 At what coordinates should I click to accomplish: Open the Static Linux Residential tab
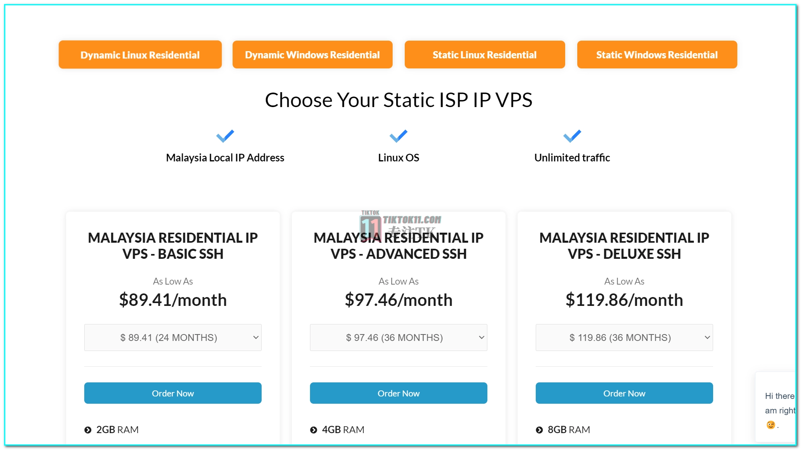pos(485,55)
